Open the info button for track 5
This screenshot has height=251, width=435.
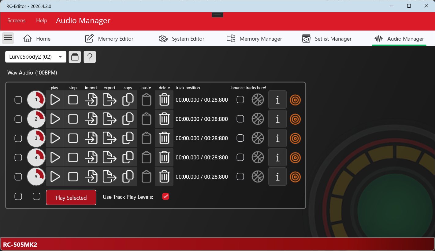click(277, 176)
